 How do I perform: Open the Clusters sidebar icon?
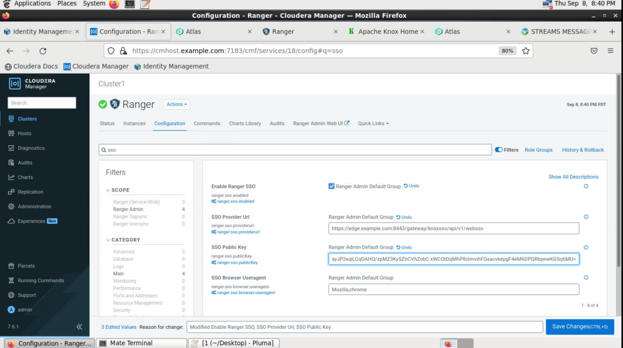(x=11, y=119)
